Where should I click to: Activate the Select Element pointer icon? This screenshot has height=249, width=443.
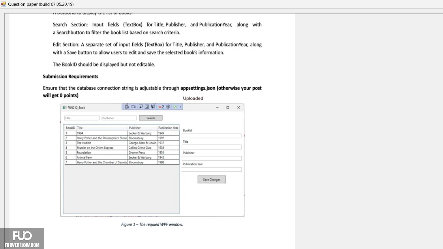[140, 107]
